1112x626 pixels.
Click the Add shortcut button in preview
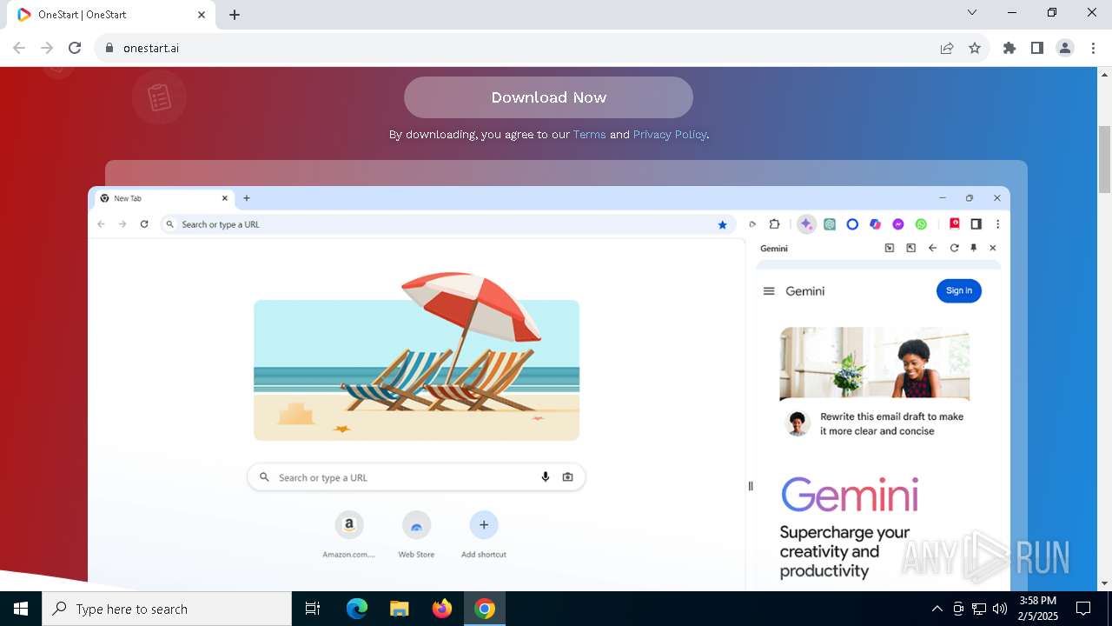pos(484,534)
